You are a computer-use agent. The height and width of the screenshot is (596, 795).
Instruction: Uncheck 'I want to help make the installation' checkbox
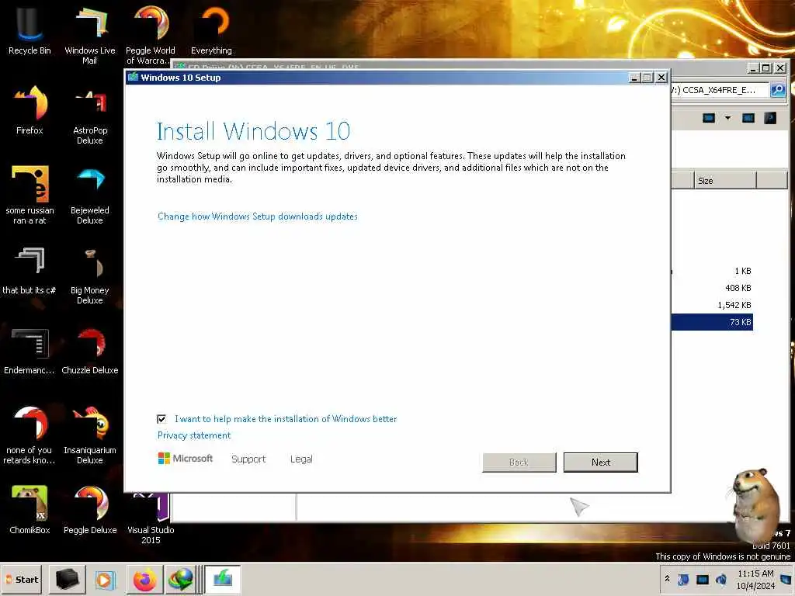click(161, 419)
